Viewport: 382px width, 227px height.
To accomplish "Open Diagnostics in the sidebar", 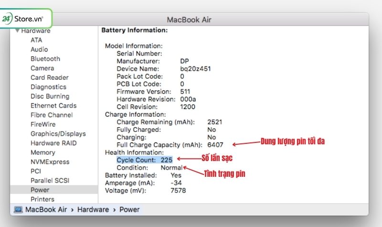I will [x=49, y=87].
